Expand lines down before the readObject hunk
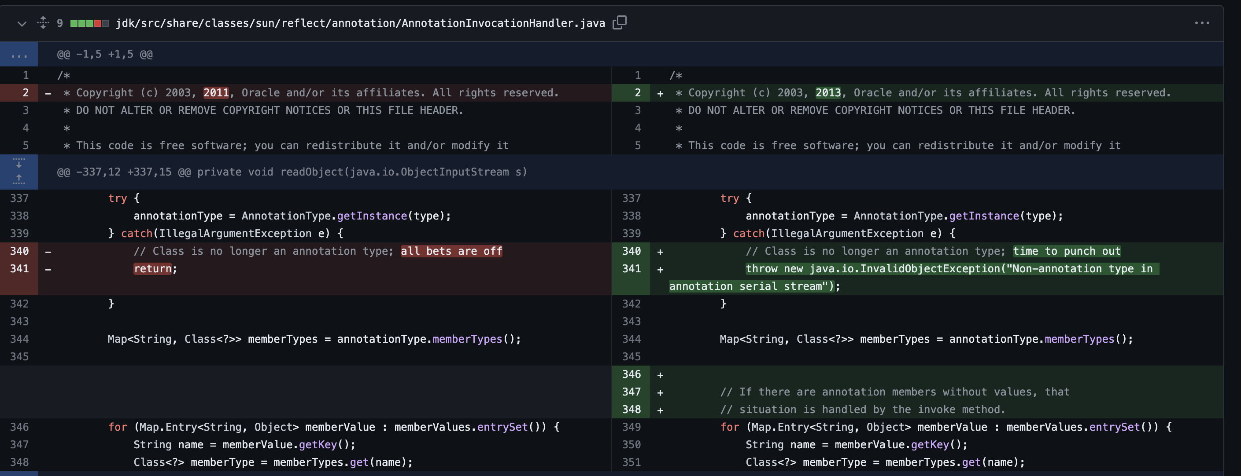This screenshot has height=476, width=1241. pos(19,164)
